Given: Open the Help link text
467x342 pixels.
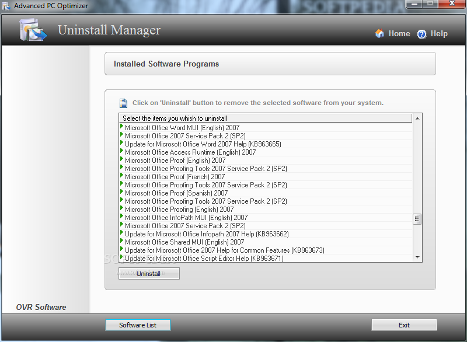Looking at the screenshot, I should (439, 34).
